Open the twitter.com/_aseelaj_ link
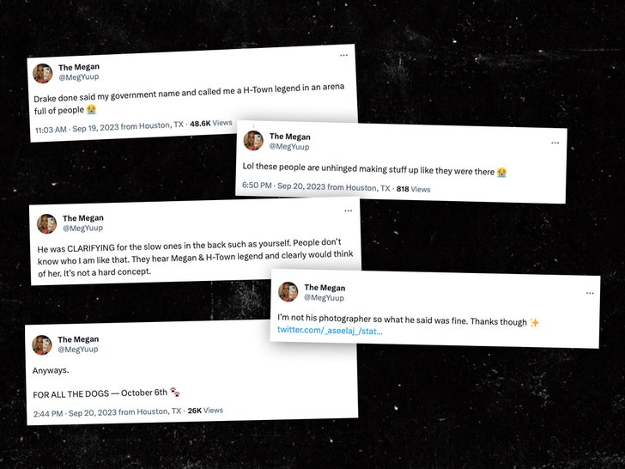 (330, 331)
